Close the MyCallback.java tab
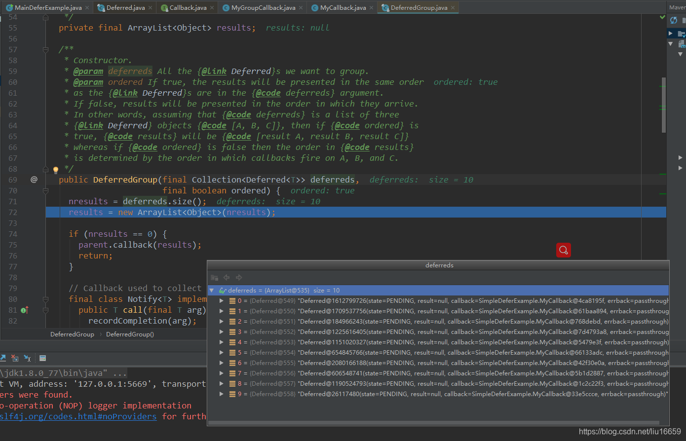This screenshot has height=441, width=686. tap(372, 8)
